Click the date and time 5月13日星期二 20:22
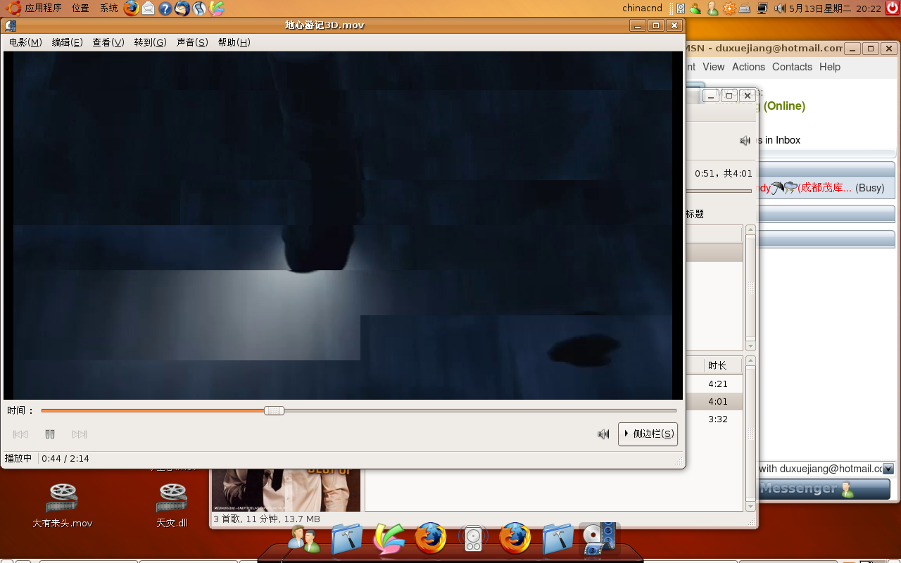The height and width of the screenshot is (563, 901). [x=835, y=8]
